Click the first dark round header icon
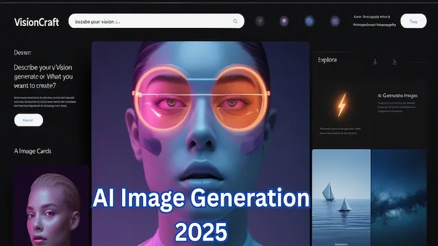Viewport: 438px width, 246px height. [260, 21]
